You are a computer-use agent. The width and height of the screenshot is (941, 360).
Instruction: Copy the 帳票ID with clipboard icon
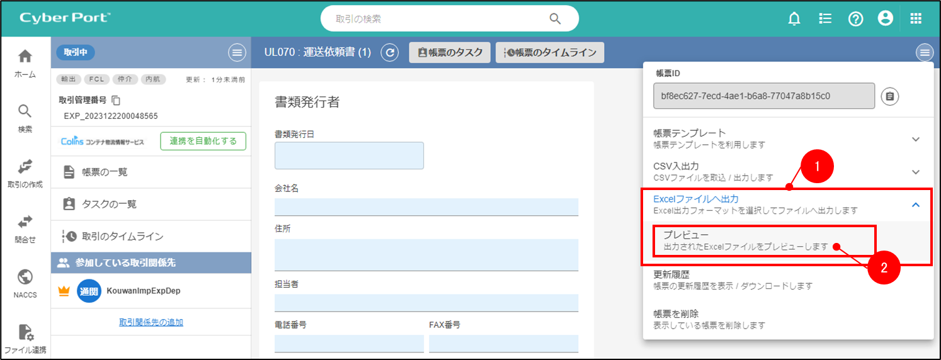(x=889, y=96)
